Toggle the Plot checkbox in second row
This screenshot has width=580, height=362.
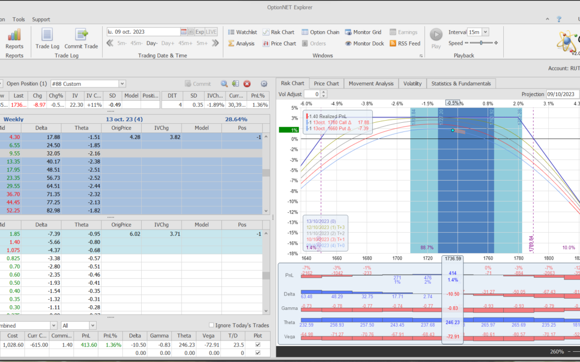[258, 352]
